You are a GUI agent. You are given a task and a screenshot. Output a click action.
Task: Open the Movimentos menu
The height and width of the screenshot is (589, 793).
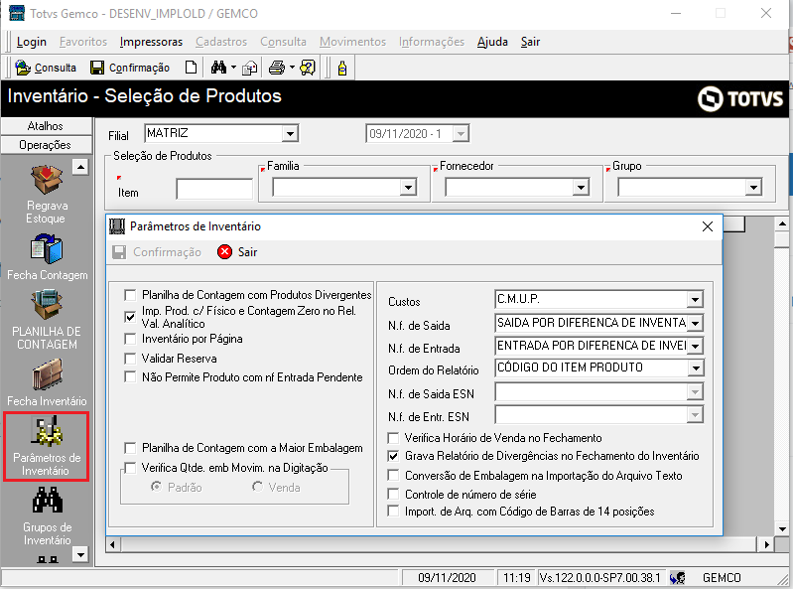click(352, 42)
